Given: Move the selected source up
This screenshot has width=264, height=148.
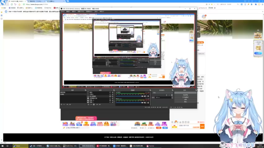Looking at the screenshot, I should (97, 105).
